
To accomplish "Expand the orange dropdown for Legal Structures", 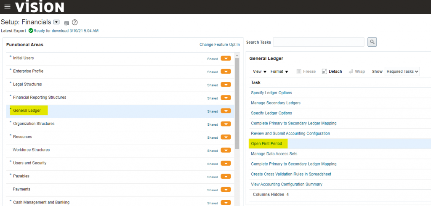I will click(x=226, y=85).
